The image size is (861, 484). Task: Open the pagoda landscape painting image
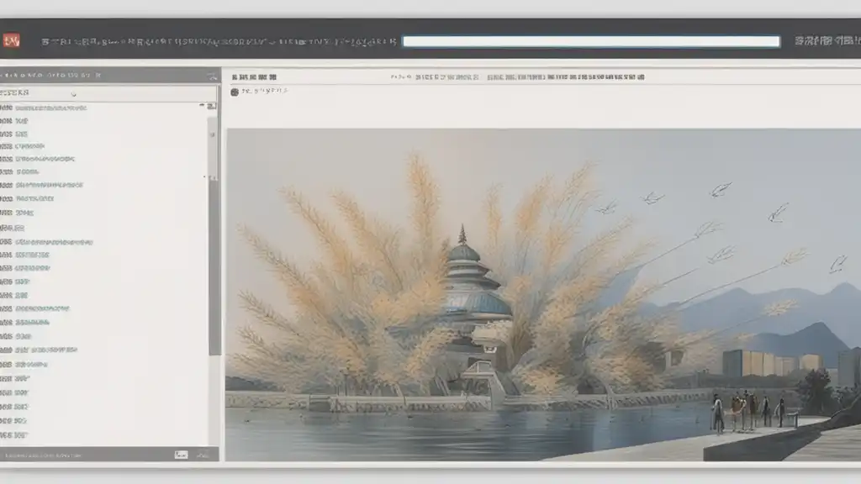tap(543, 295)
